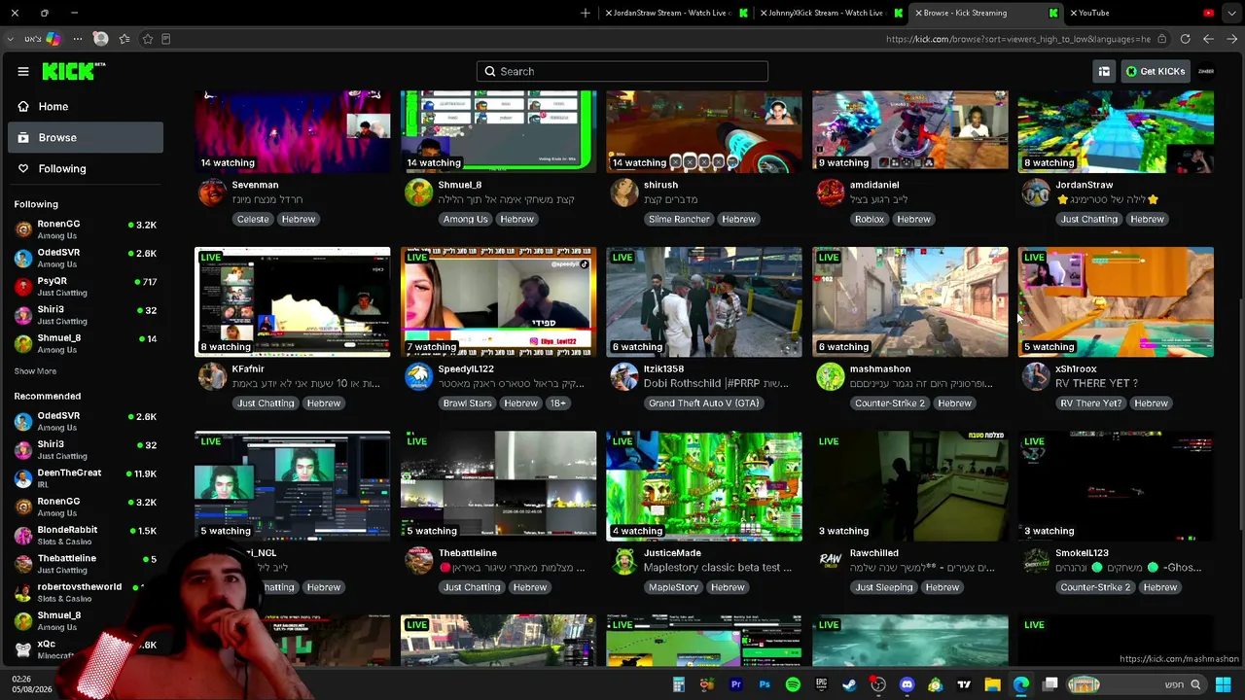Click the Get KICKs button
This screenshot has width=1245, height=700.
(x=1156, y=71)
